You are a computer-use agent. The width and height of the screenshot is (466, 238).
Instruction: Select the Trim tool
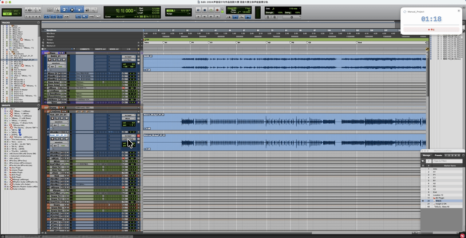click(x=65, y=10)
